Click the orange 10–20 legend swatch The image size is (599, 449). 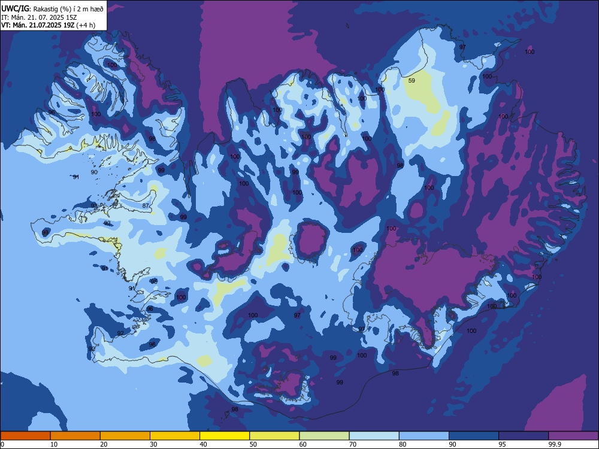click(75, 436)
